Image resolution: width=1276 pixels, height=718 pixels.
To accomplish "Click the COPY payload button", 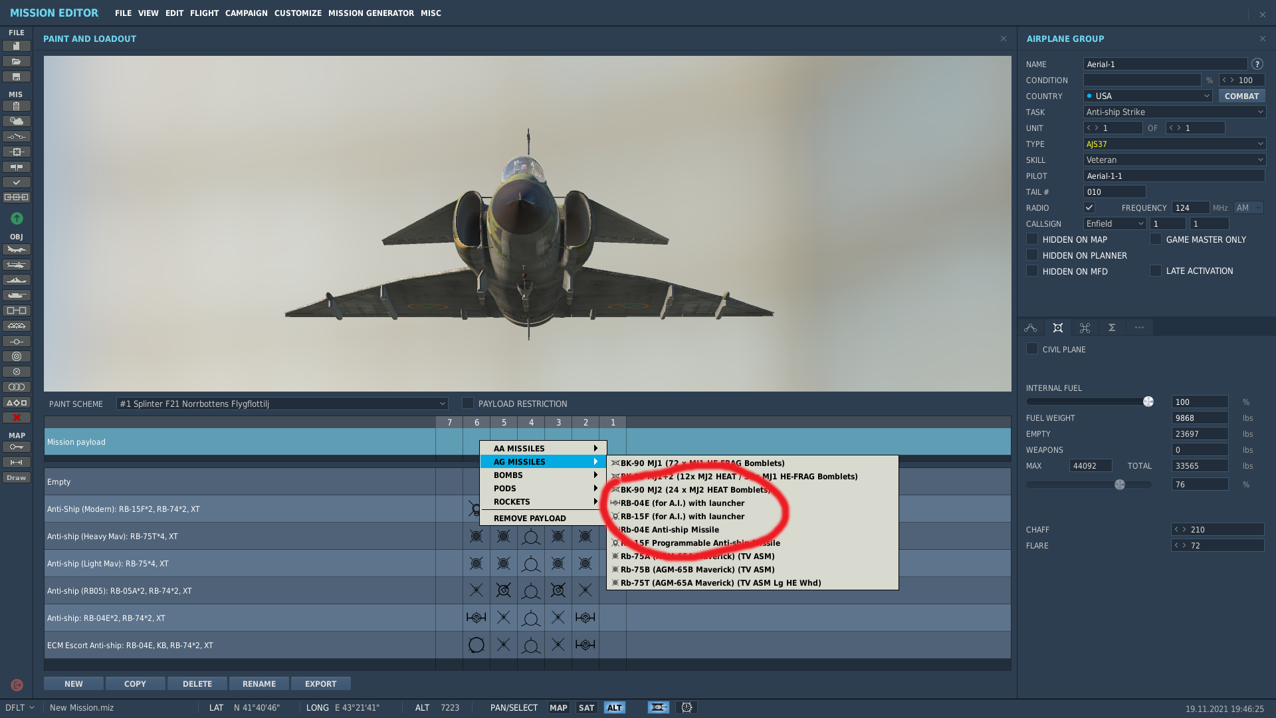I will click(x=135, y=683).
